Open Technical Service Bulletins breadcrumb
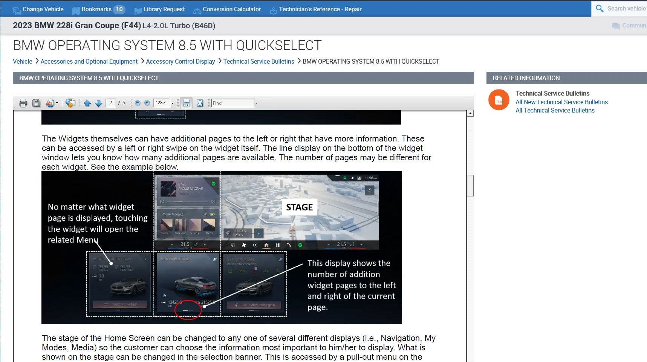The image size is (647, 362). point(259,61)
